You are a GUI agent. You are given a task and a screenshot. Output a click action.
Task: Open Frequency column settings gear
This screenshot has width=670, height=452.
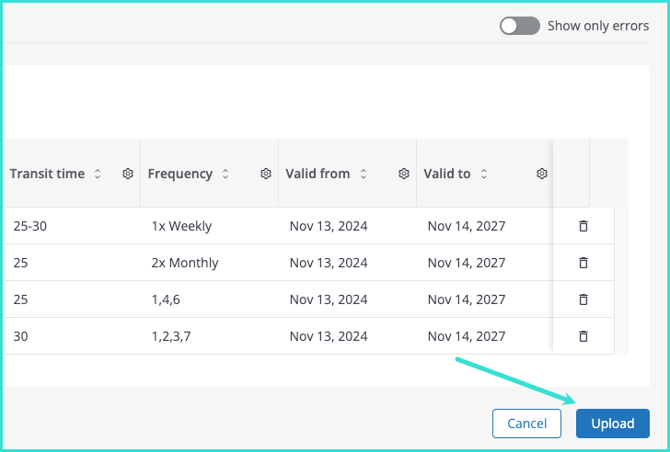click(x=266, y=174)
